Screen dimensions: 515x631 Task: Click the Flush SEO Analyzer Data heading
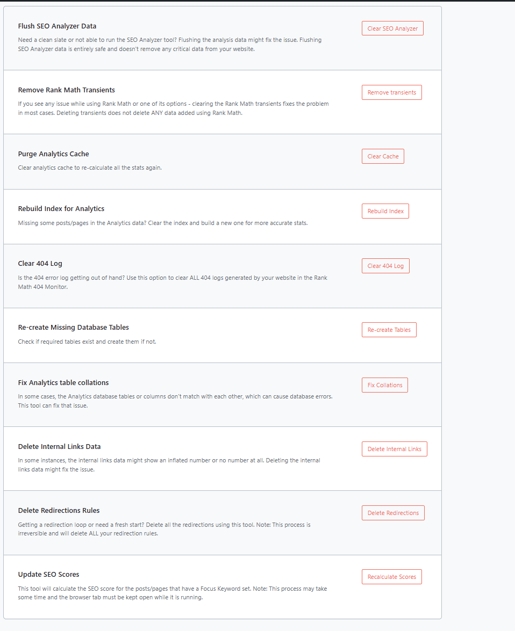point(57,26)
